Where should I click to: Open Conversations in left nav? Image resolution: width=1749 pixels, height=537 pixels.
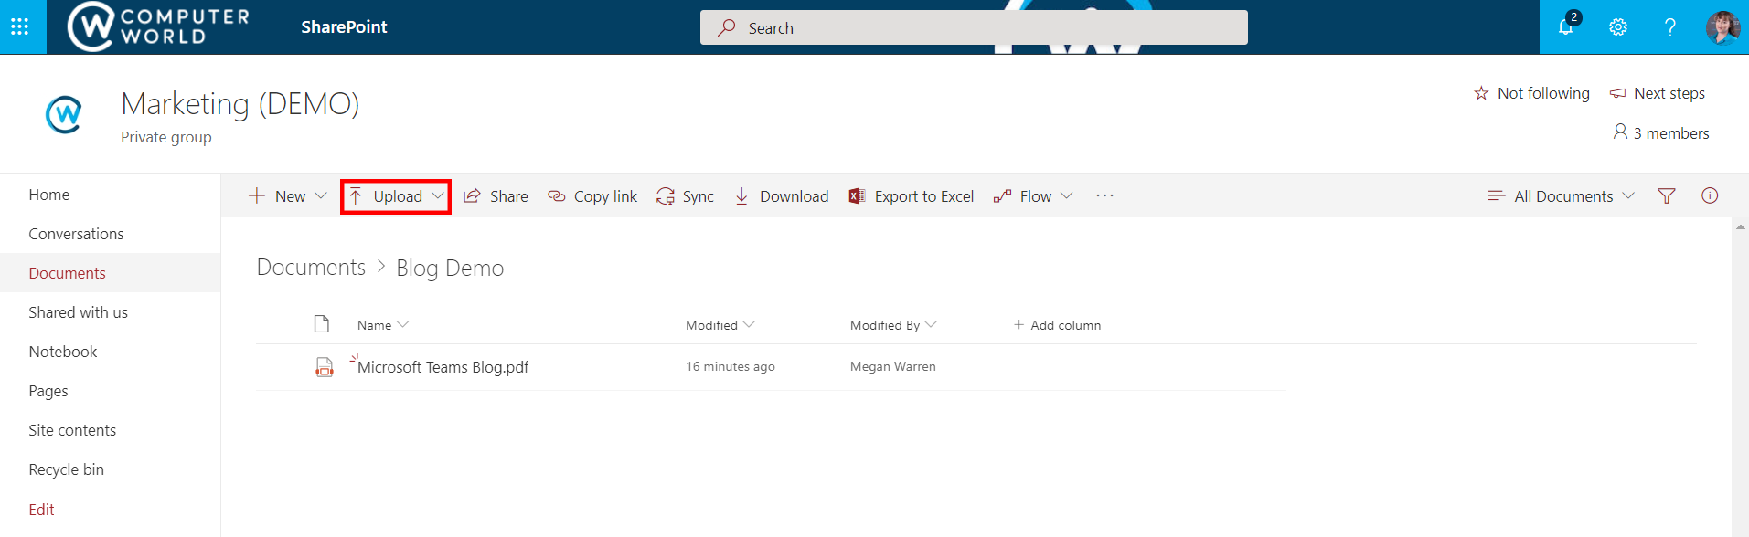pos(76,234)
